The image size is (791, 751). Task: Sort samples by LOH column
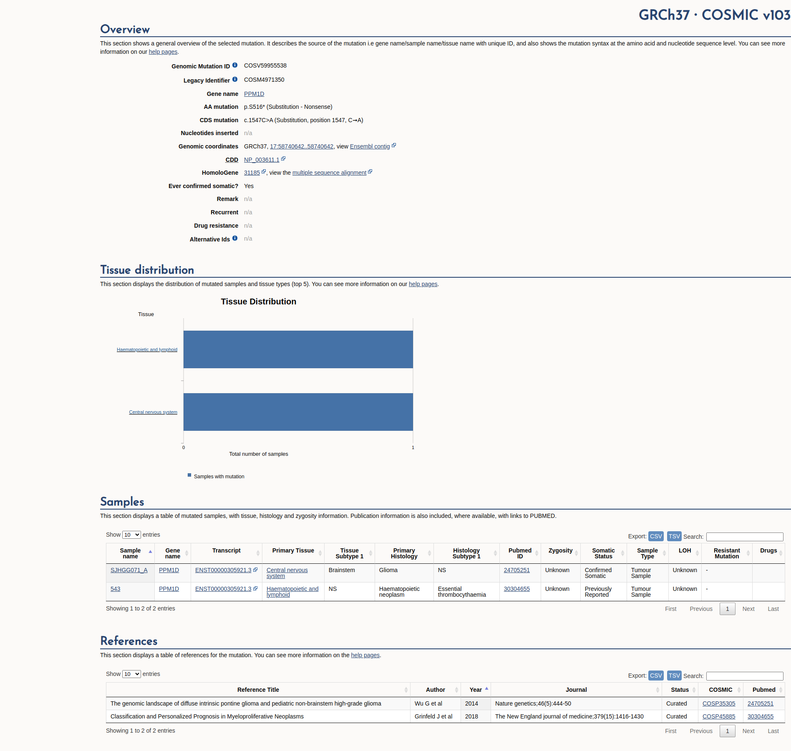[x=685, y=553]
